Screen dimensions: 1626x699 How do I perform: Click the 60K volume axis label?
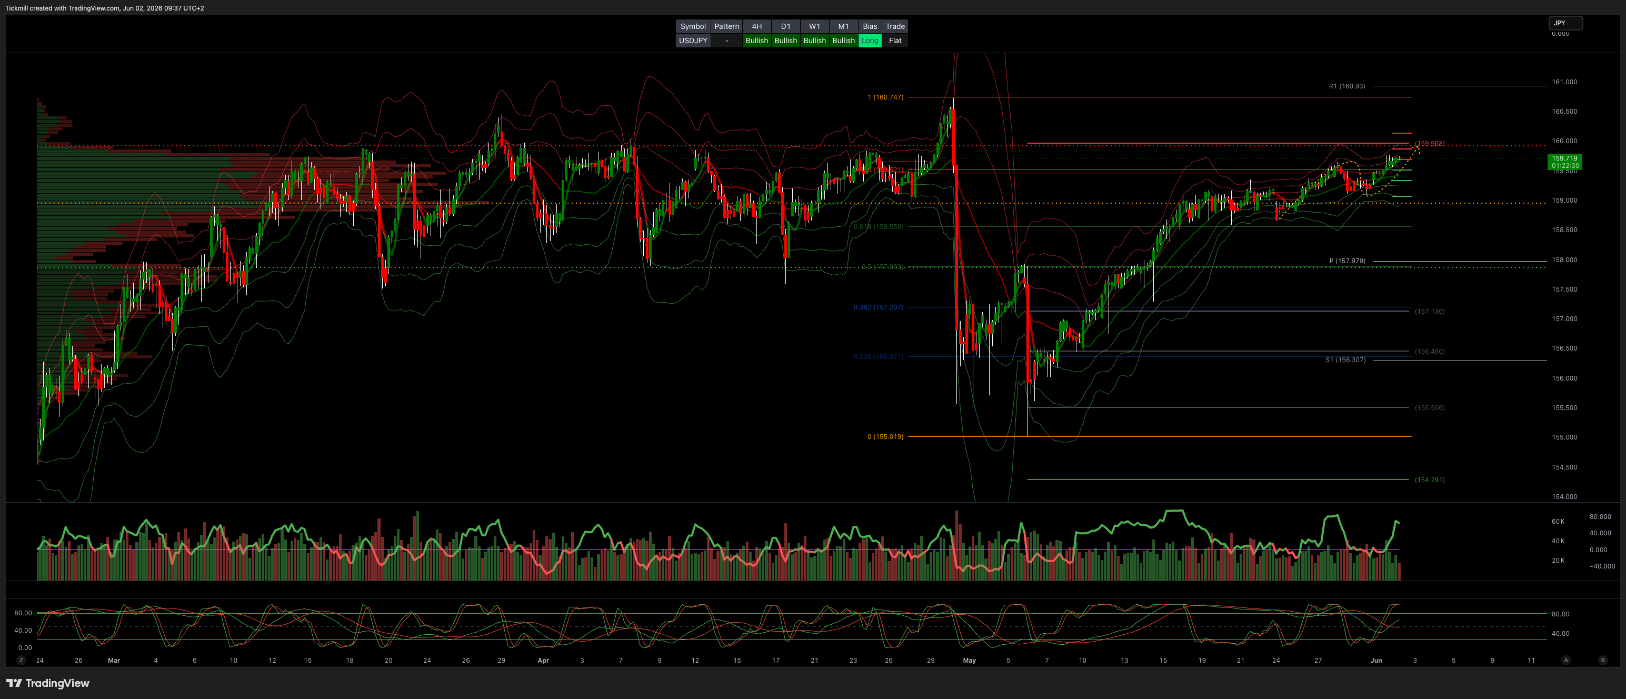click(1558, 522)
